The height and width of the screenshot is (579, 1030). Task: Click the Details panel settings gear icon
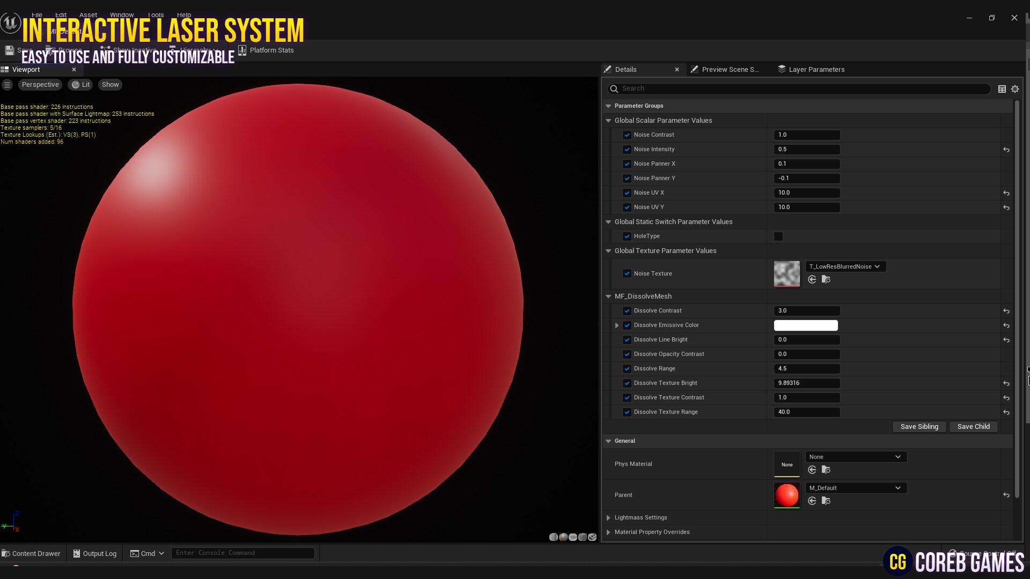(1015, 89)
